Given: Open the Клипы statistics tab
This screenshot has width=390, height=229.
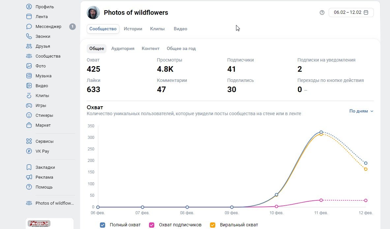Looking at the screenshot, I should pyautogui.click(x=157, y=29).
